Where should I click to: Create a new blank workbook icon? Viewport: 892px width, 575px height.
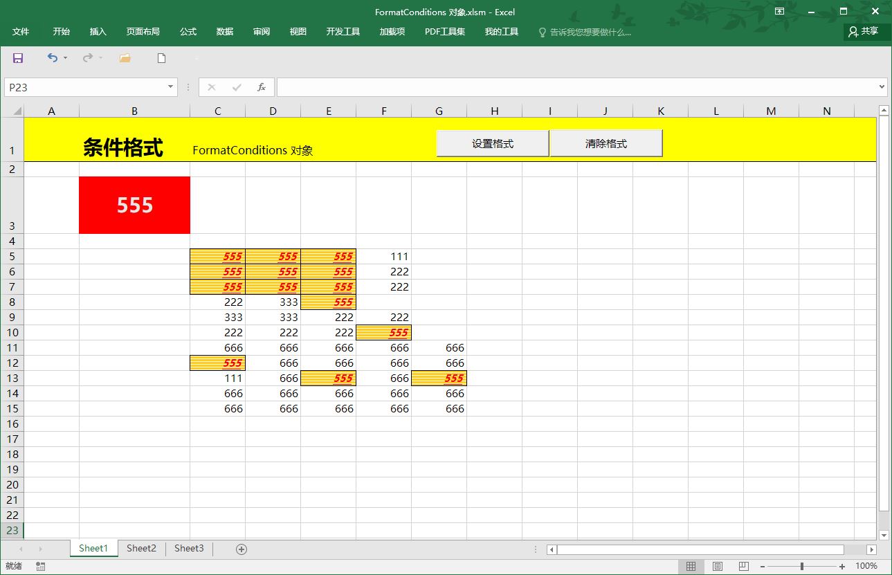tap(162, 58)
